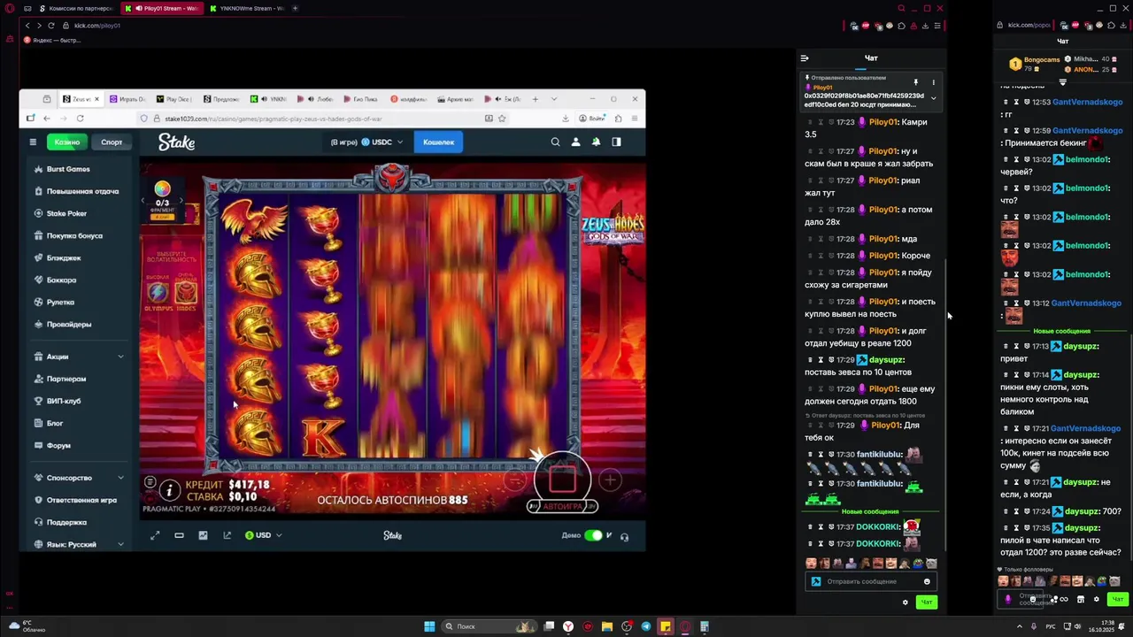Increase the bet with plus button
Screen dimensions: 1133x637
pyautogui.click(x=610, y=480)
